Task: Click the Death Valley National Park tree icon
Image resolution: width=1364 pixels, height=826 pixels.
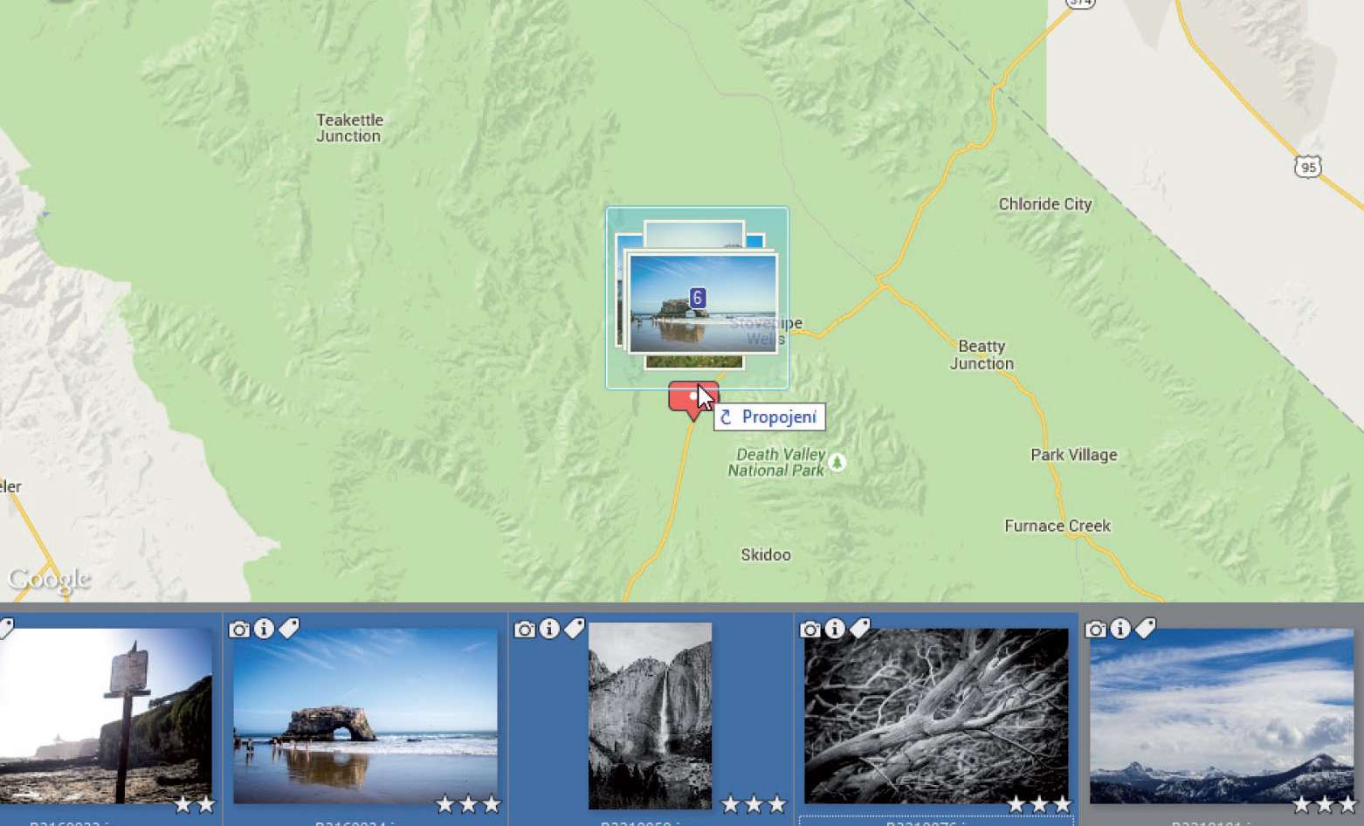Action: click(837, 462)
